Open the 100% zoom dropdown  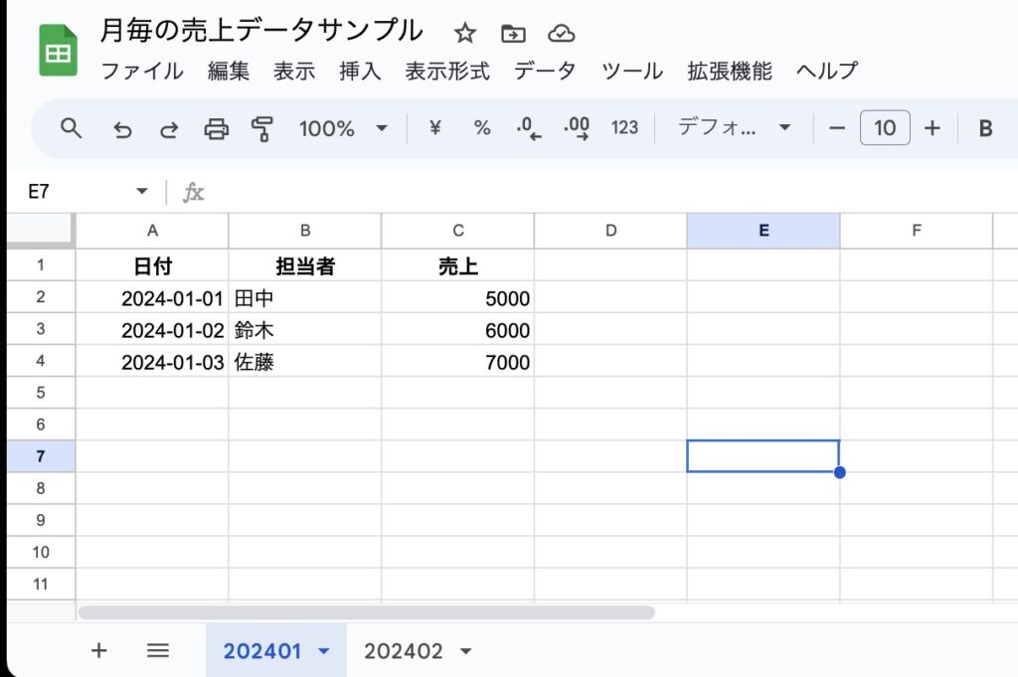(x=343, y=128)
